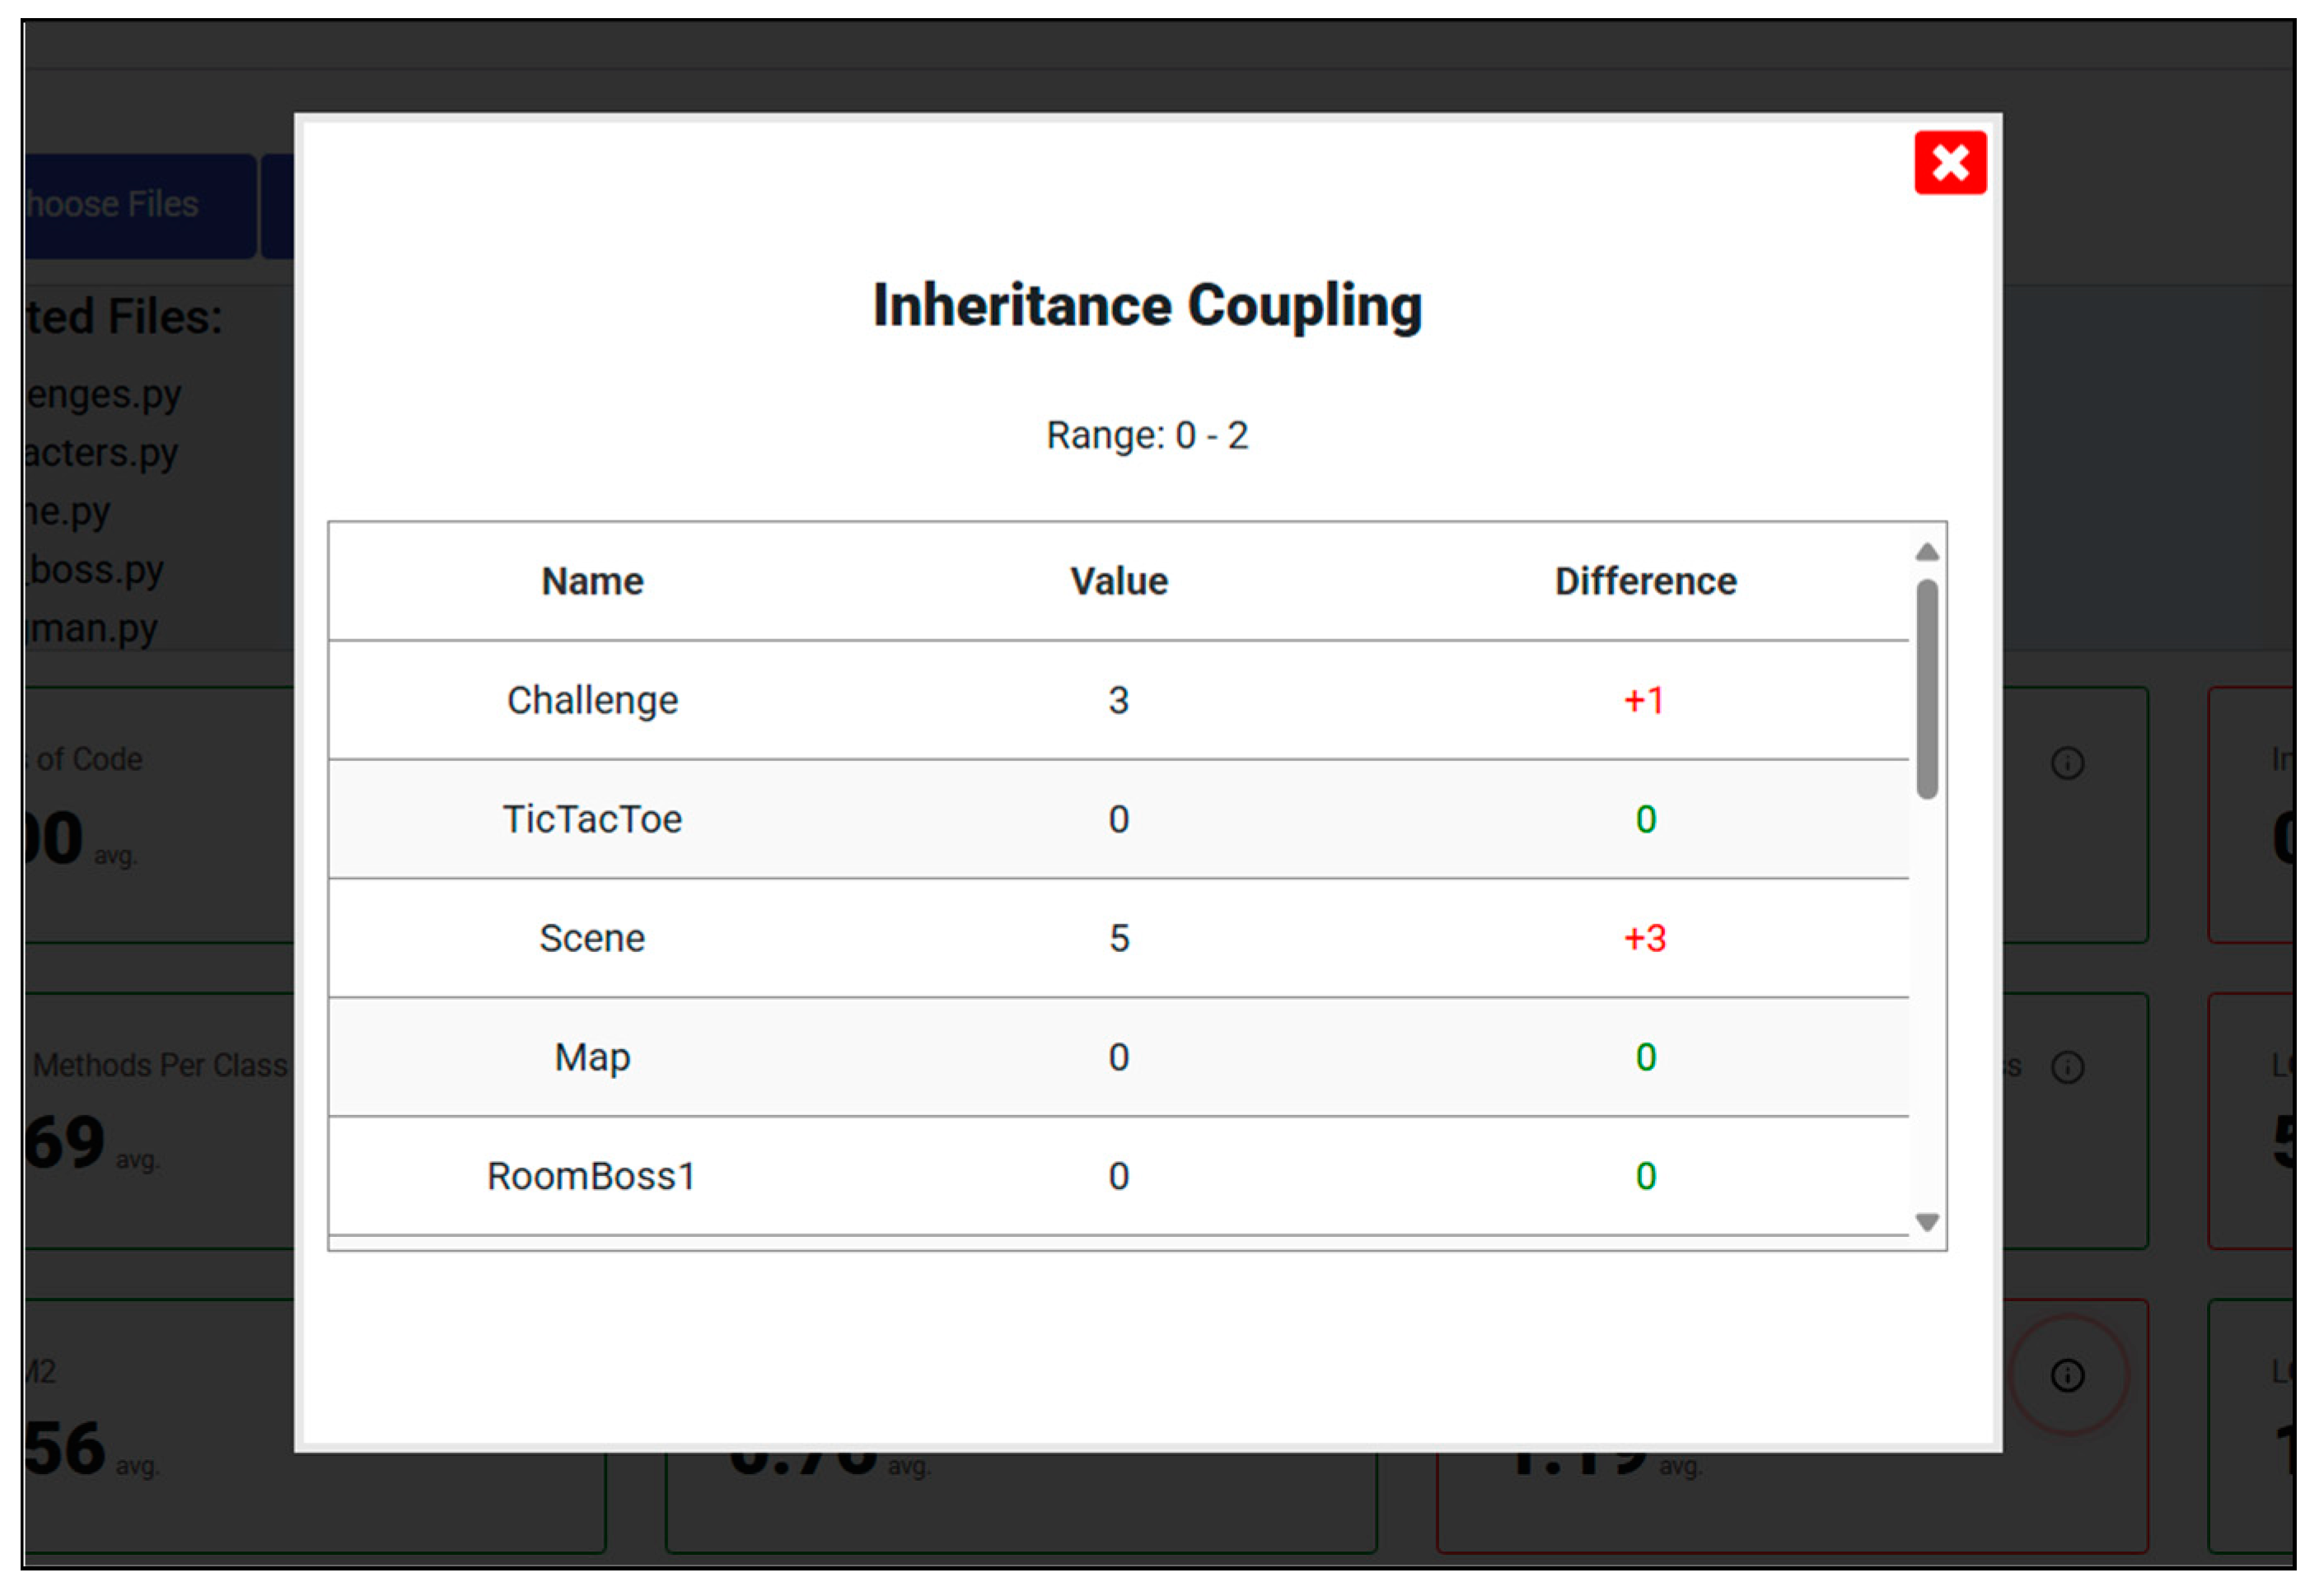2319x1596 pixels.
Task: Click the TicTacToe class name
Action: (x=592, y=819)
